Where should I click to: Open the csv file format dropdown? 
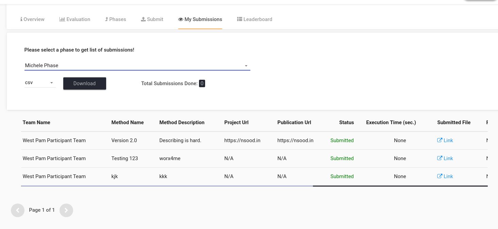40,83
